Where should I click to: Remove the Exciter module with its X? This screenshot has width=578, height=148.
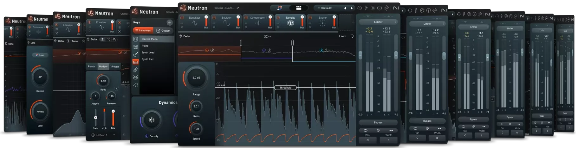[x=310, y=28]
